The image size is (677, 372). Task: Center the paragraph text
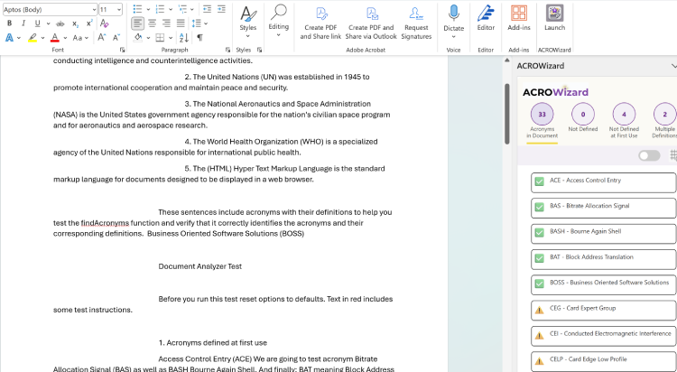(x=152, y=23)
